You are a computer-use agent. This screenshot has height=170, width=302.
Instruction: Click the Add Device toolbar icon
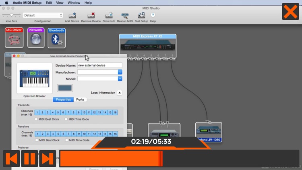click(72, 15)
